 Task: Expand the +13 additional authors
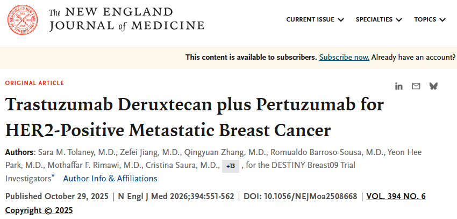point(231,165)
